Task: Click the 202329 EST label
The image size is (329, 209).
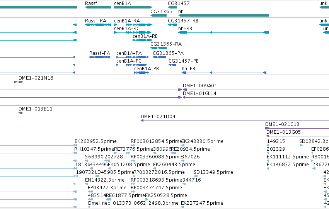Action: 276,149
